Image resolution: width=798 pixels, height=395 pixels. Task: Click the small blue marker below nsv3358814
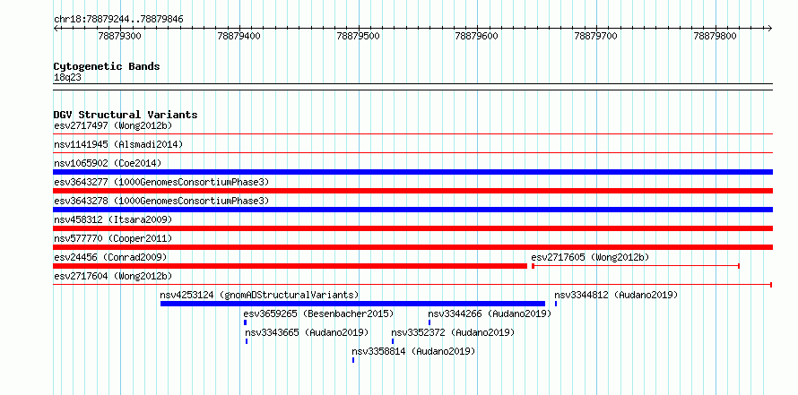(x=353, y=360)
